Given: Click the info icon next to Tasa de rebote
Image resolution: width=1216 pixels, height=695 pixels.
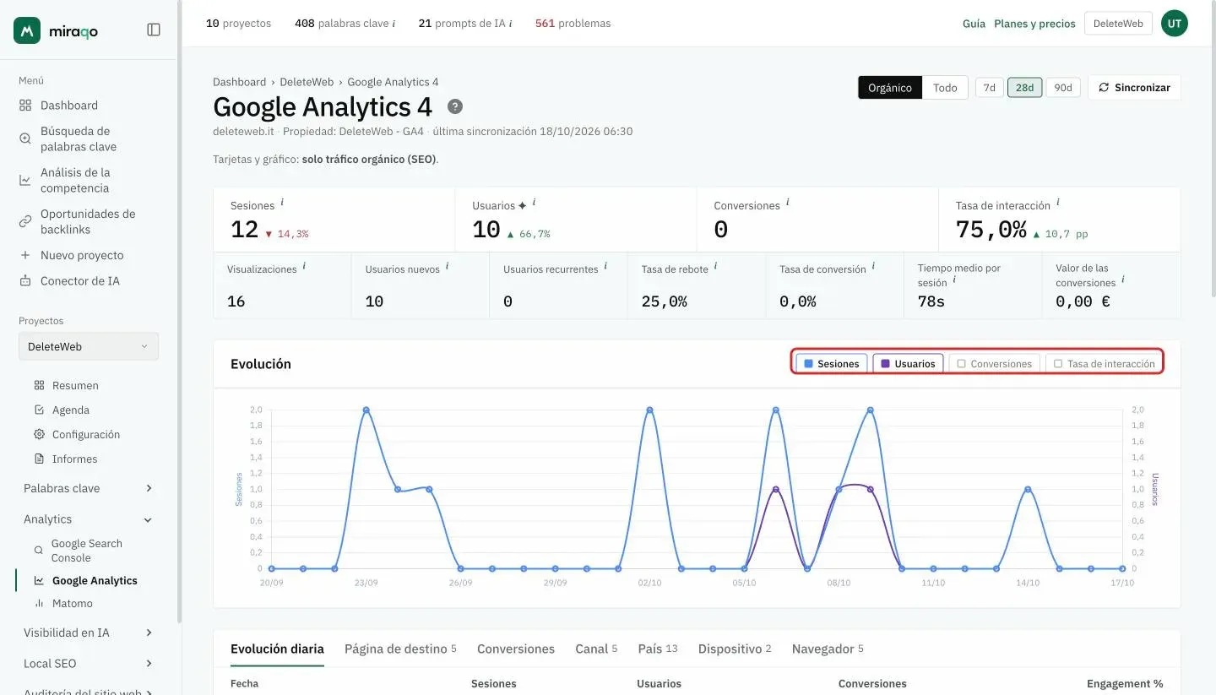Looking at the screenshot, I should [715, 266].
